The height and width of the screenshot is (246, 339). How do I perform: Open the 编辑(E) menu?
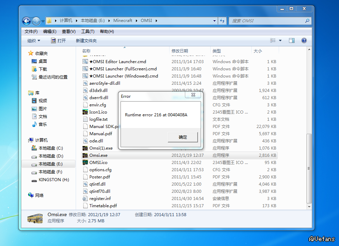50,32
